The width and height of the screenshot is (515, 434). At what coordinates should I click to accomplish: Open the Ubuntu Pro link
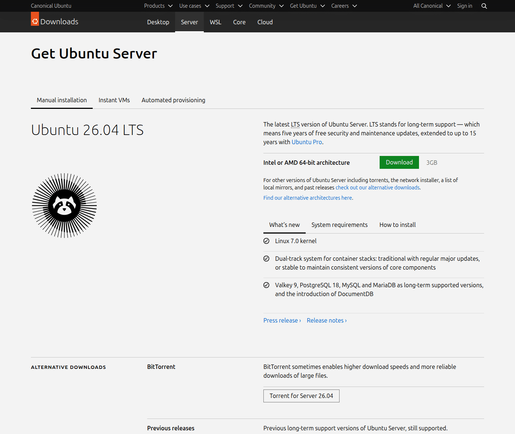point(307,142)
